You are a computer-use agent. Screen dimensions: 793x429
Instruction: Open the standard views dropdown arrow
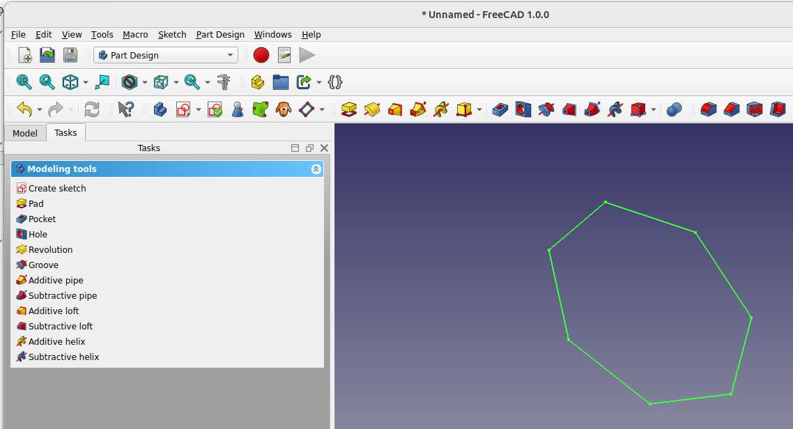click(86, 82)
